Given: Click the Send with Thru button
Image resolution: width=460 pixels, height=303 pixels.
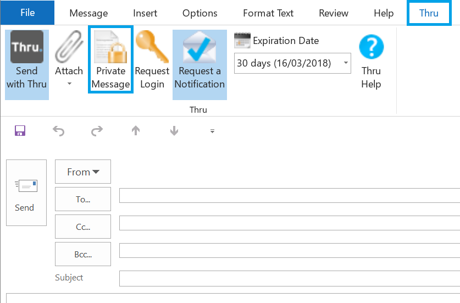Looking at the screenshot, I should (27, 64).
